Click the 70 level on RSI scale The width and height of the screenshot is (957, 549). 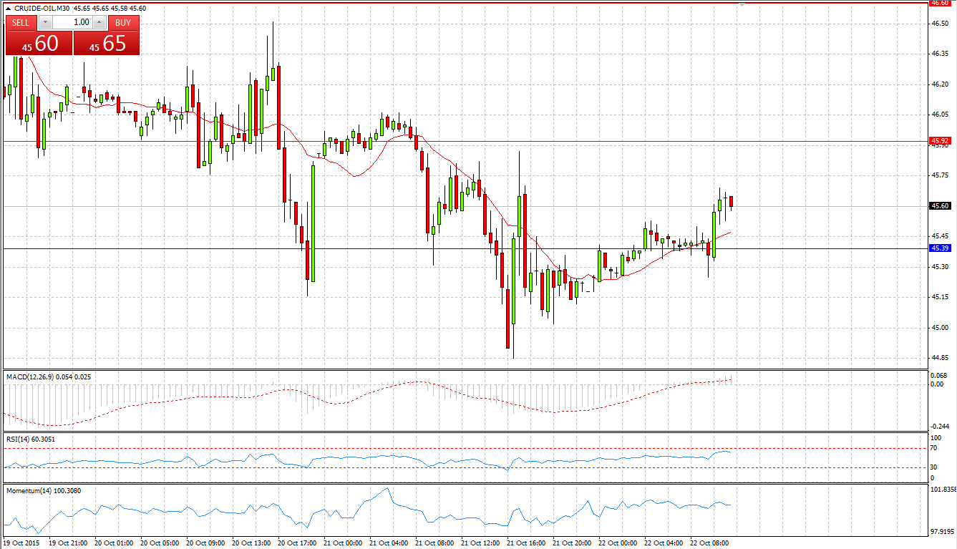coord(934,449)
